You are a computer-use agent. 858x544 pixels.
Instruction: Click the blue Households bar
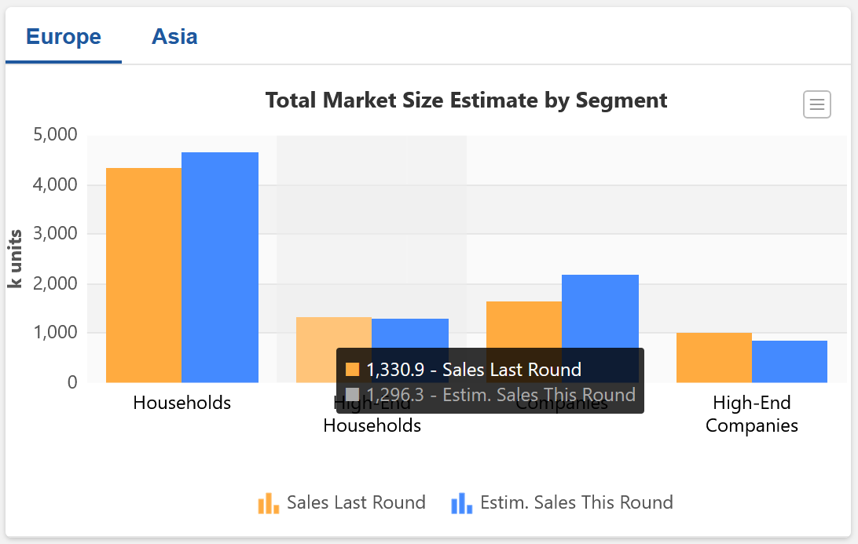tap(219, 267)
